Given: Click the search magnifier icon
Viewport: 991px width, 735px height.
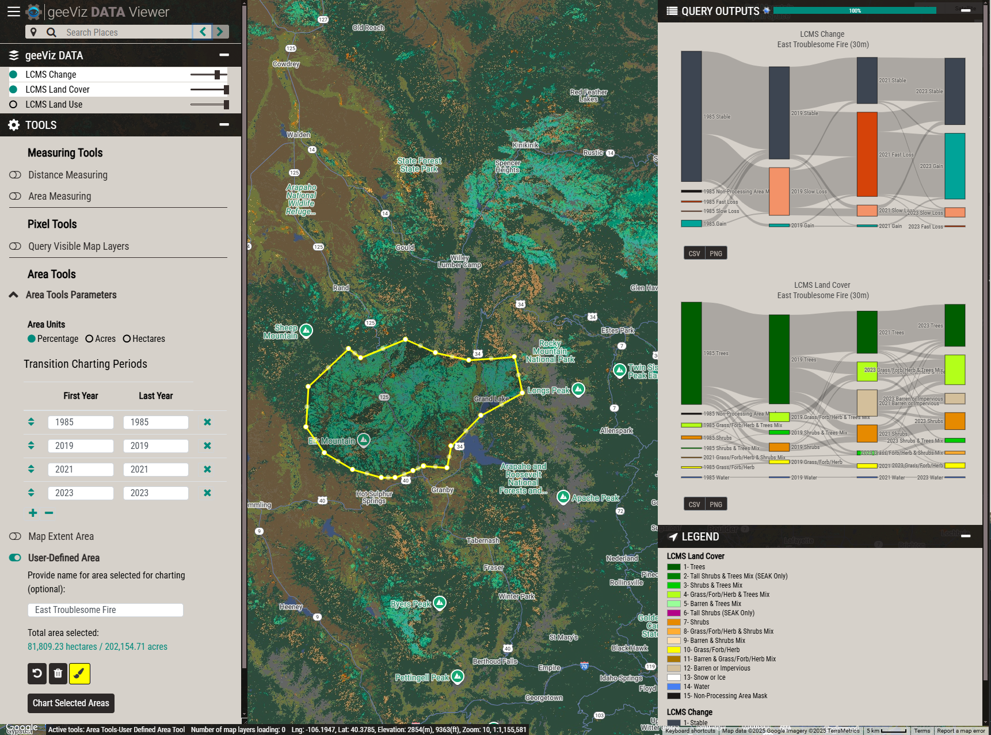Looking at the screenshot, I should [51, 32].
